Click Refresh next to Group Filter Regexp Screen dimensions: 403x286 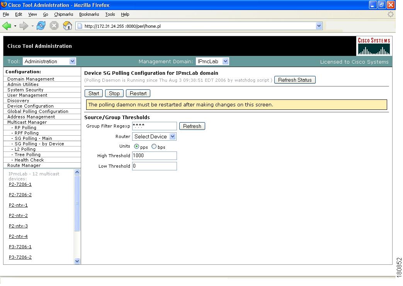coord(192,126)
